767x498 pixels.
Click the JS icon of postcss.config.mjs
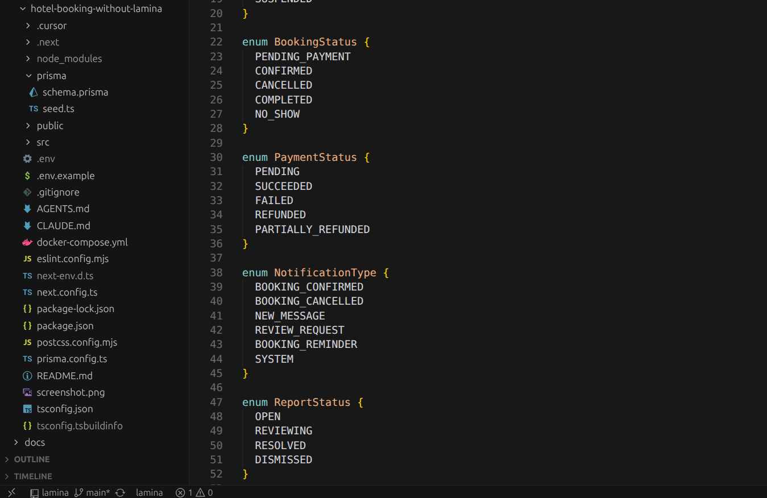(27, 342)
